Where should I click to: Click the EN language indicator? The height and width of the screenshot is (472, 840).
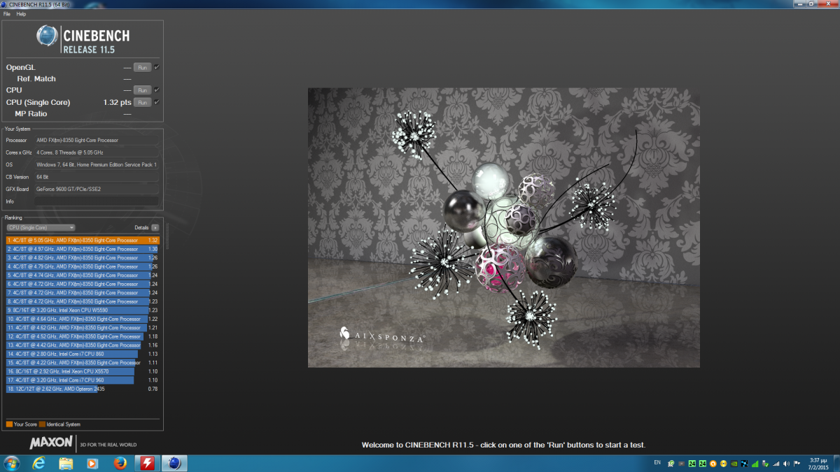[657, 462]
